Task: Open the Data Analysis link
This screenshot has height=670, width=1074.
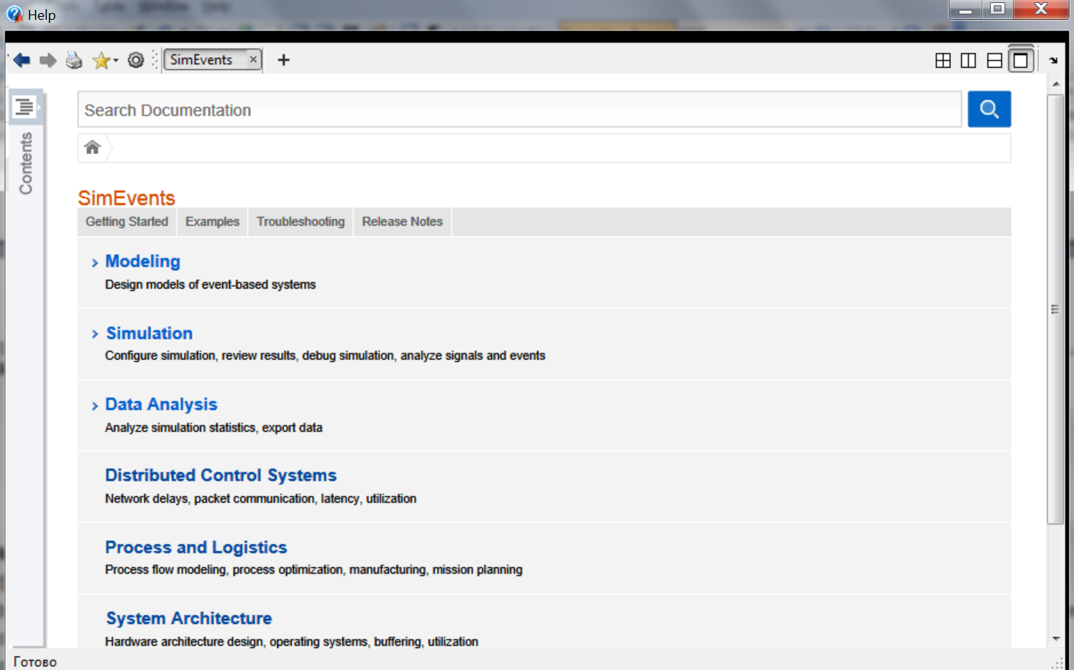Action: click(161, 404)
